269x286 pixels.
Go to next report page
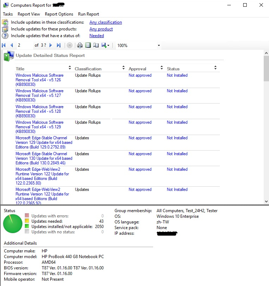coord(51,45)
